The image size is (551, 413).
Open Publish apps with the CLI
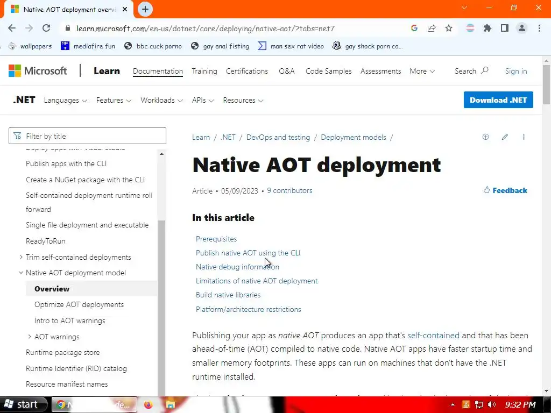coord(66,163)
